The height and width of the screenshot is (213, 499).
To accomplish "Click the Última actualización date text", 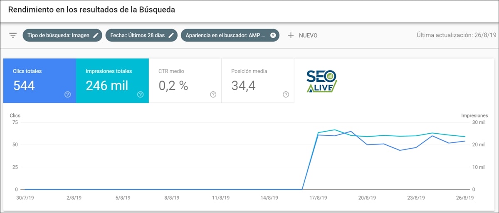I will 456,35.
